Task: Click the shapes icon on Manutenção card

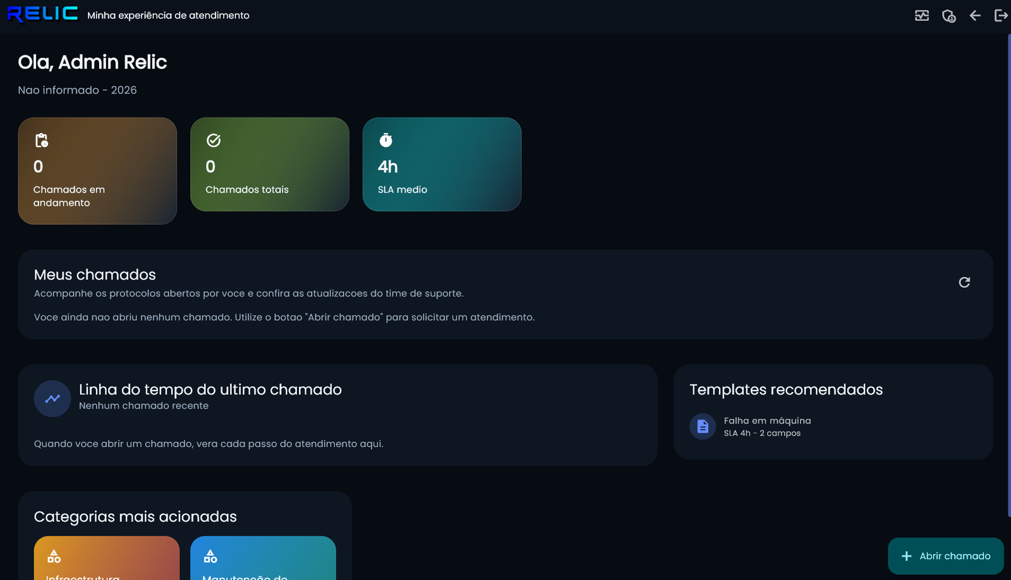Action: (x=210, y=556)
